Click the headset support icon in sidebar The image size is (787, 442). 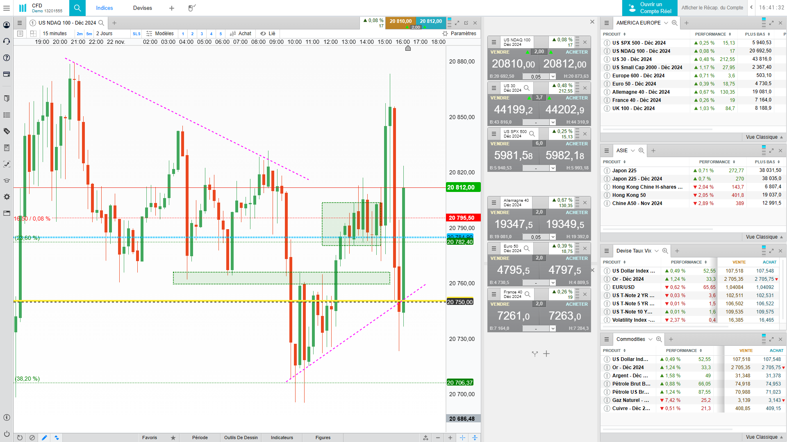point(7,41)
